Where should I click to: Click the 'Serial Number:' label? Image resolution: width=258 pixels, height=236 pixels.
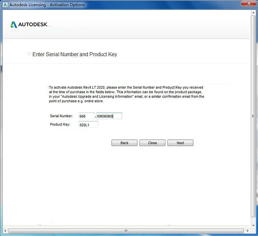(61, 116)
